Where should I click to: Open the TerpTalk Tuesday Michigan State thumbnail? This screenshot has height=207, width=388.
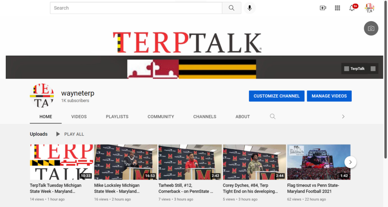61,162
